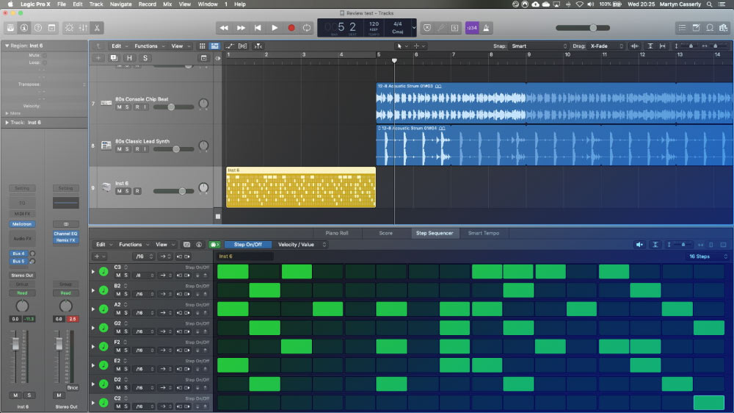734x413 pixels.
Task: Switch to Piano Roll tab
Action: [337, 233]
